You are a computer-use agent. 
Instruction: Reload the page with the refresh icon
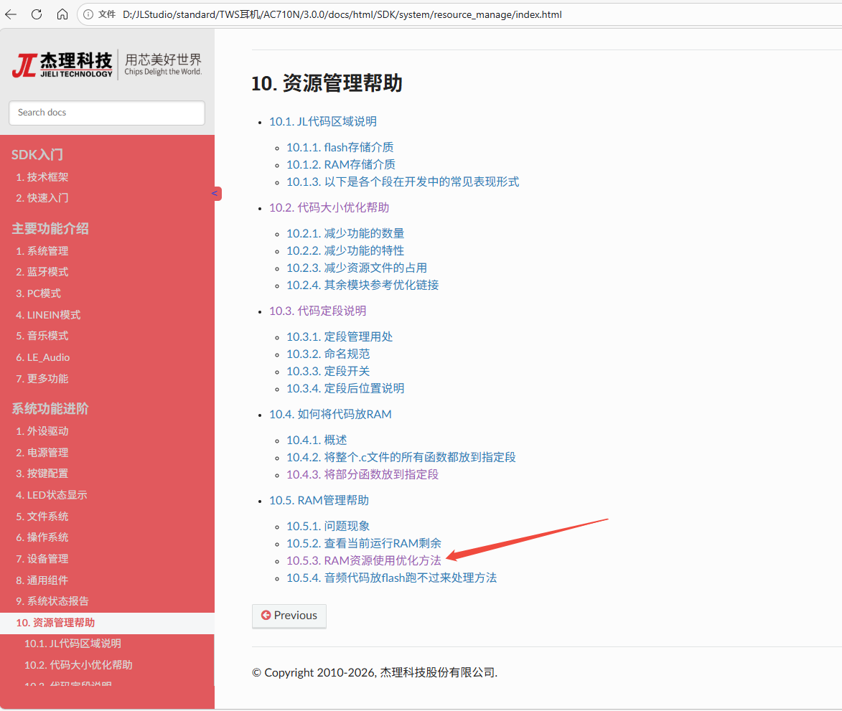click(37, 14)
